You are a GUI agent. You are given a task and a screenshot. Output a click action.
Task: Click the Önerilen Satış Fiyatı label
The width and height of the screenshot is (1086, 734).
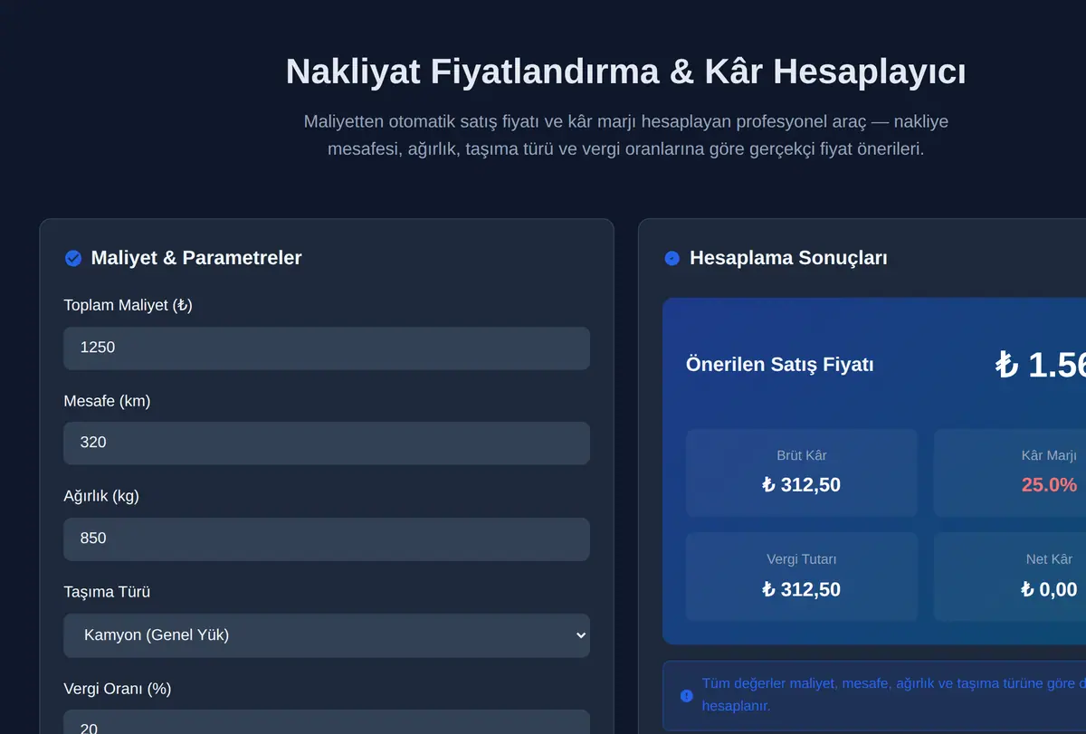coord(780,365)
